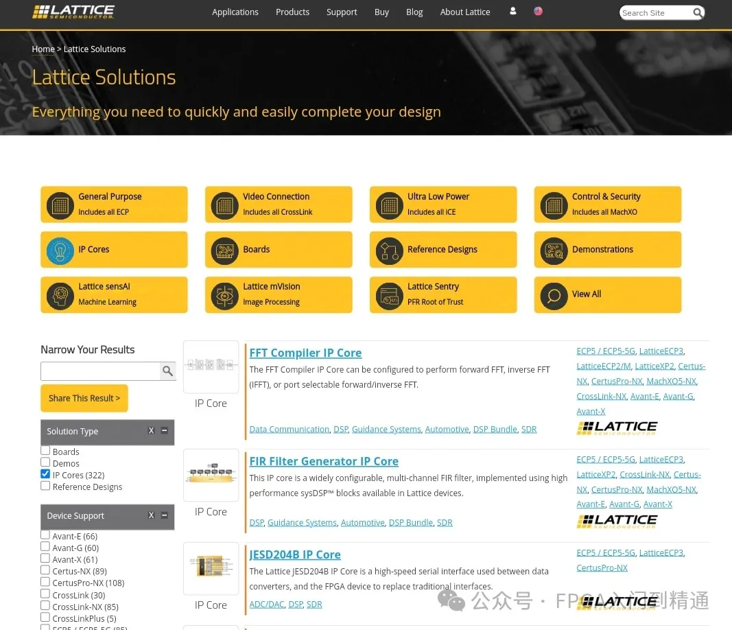Check the Avant-X (61) checkbox
This screenshot has height=630, width=732.
(45, 558)
